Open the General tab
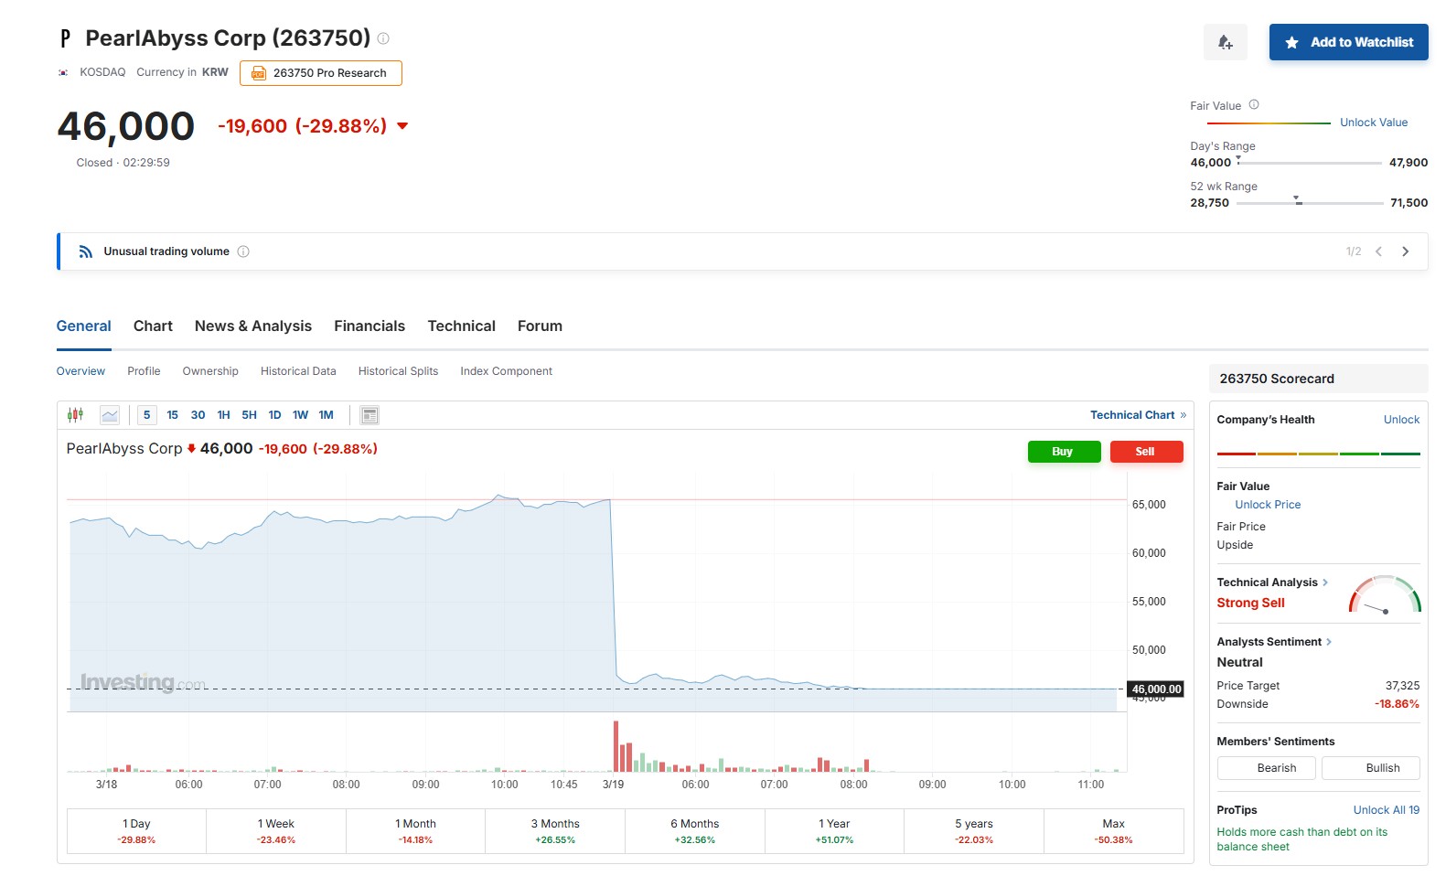This screenshot has height=876, width=1446. [x=84, y=326]
